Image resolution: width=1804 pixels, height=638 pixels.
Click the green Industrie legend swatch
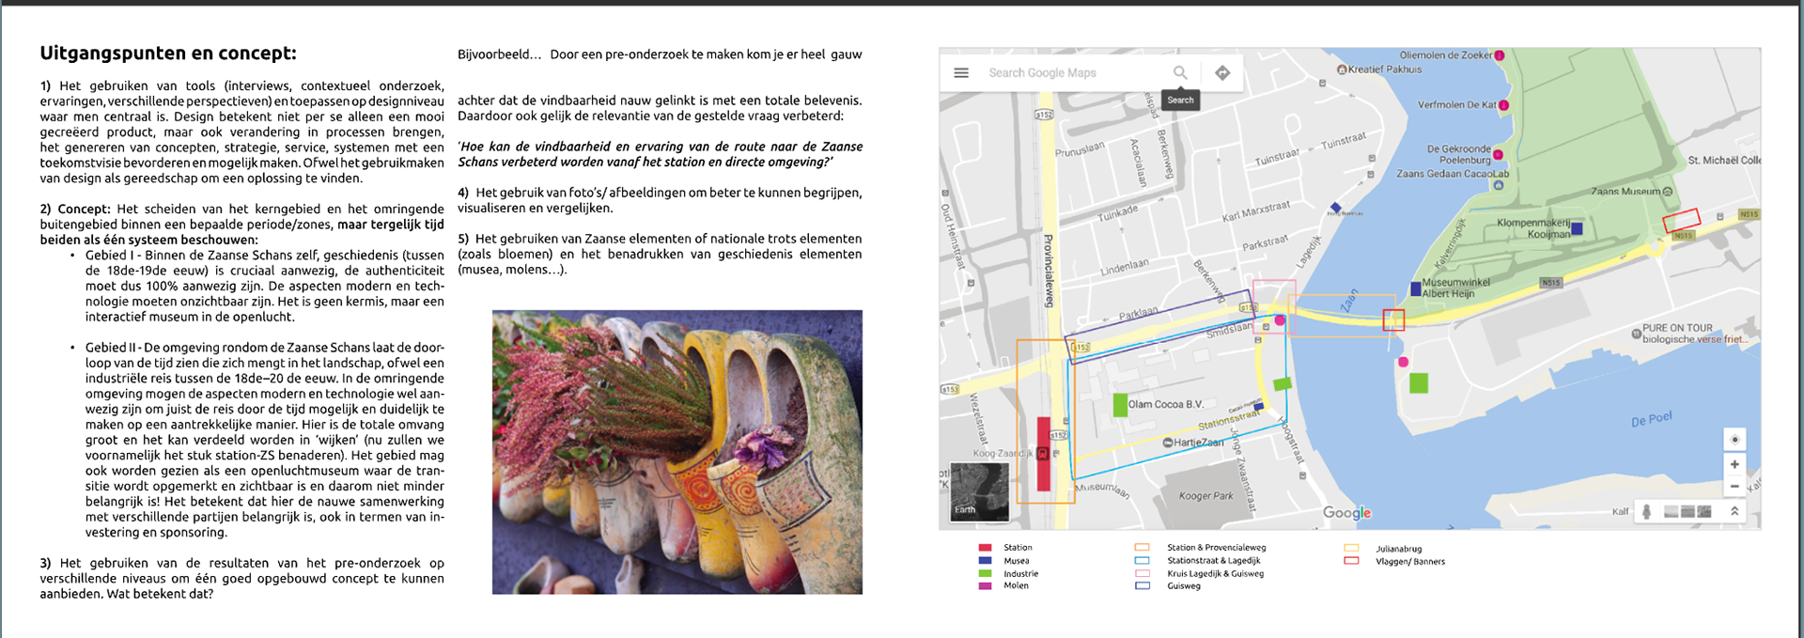(985, 573)
